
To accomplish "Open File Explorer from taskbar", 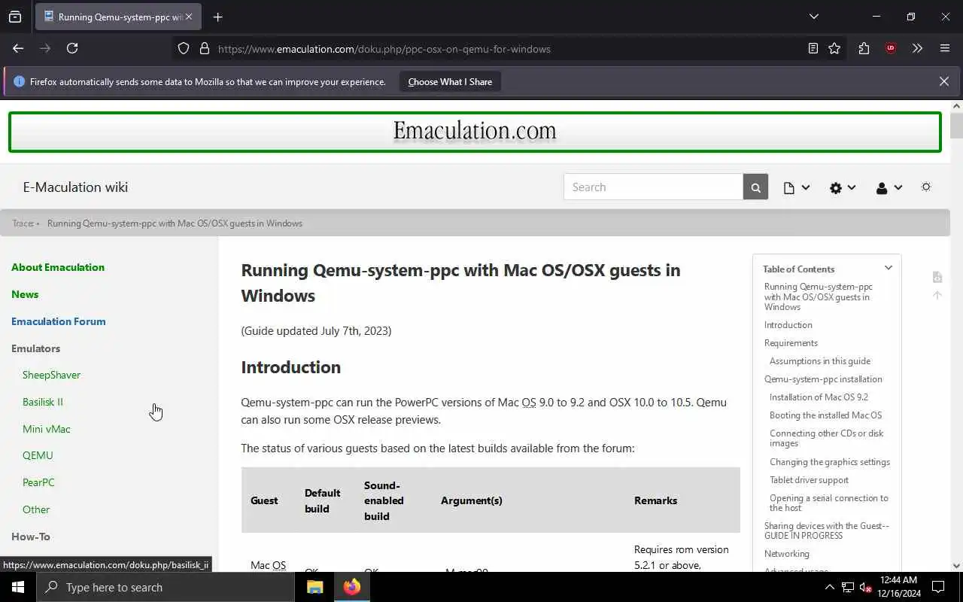I will pos(315,587).
